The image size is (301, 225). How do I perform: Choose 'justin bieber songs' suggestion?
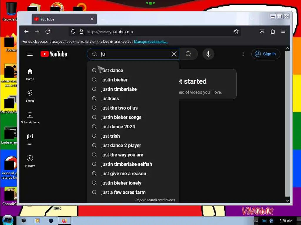[133, 117]
